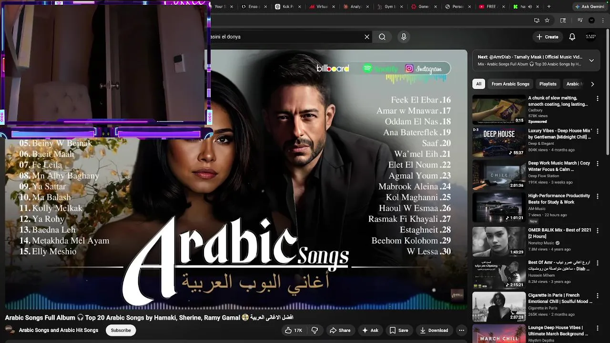610x343 pixels.
Task: Click the Arabic Songs Full Album video title
Action: [149, 317]
